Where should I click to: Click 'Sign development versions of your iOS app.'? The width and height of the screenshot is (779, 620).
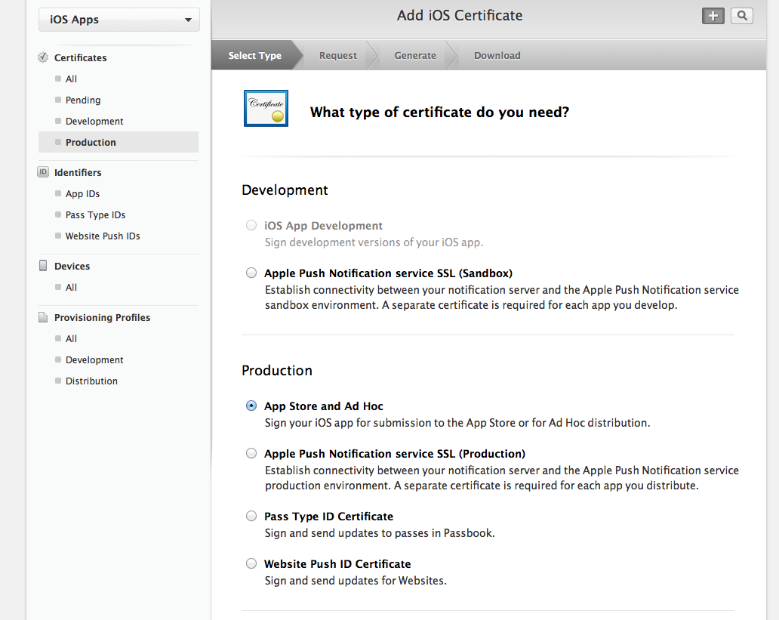point(374,242)
